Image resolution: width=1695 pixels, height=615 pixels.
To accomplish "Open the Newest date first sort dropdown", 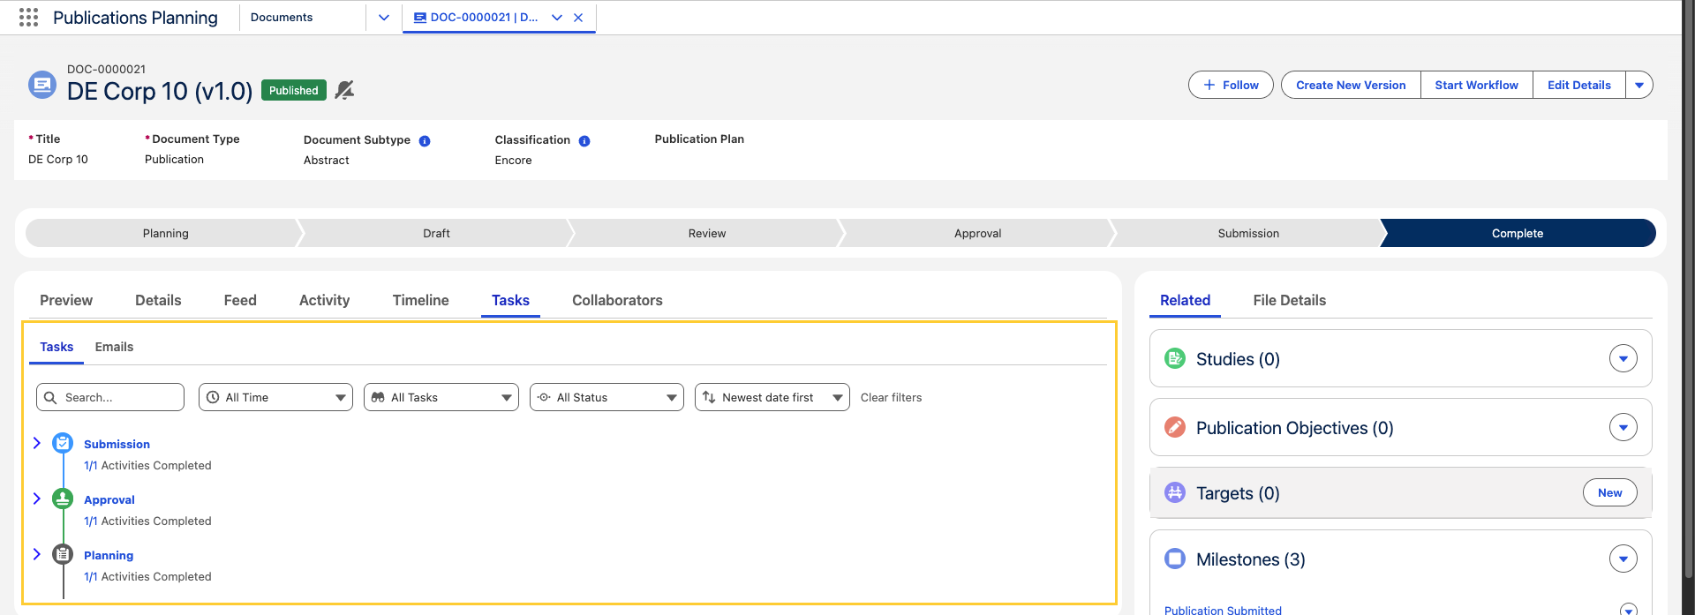I will (772, 397).
